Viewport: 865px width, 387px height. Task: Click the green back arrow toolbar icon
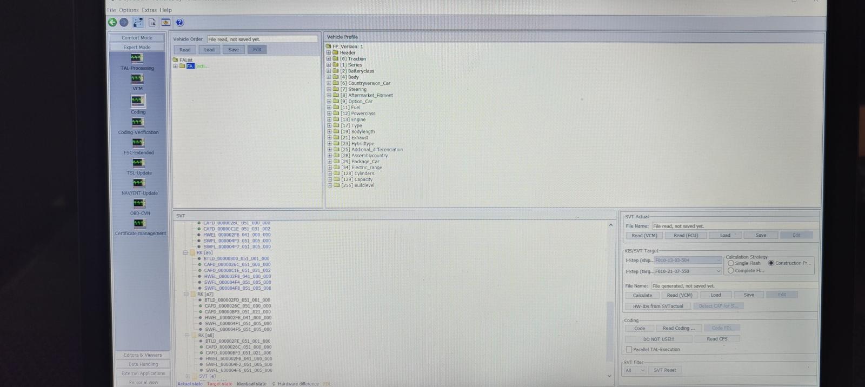tap(112, 22)
